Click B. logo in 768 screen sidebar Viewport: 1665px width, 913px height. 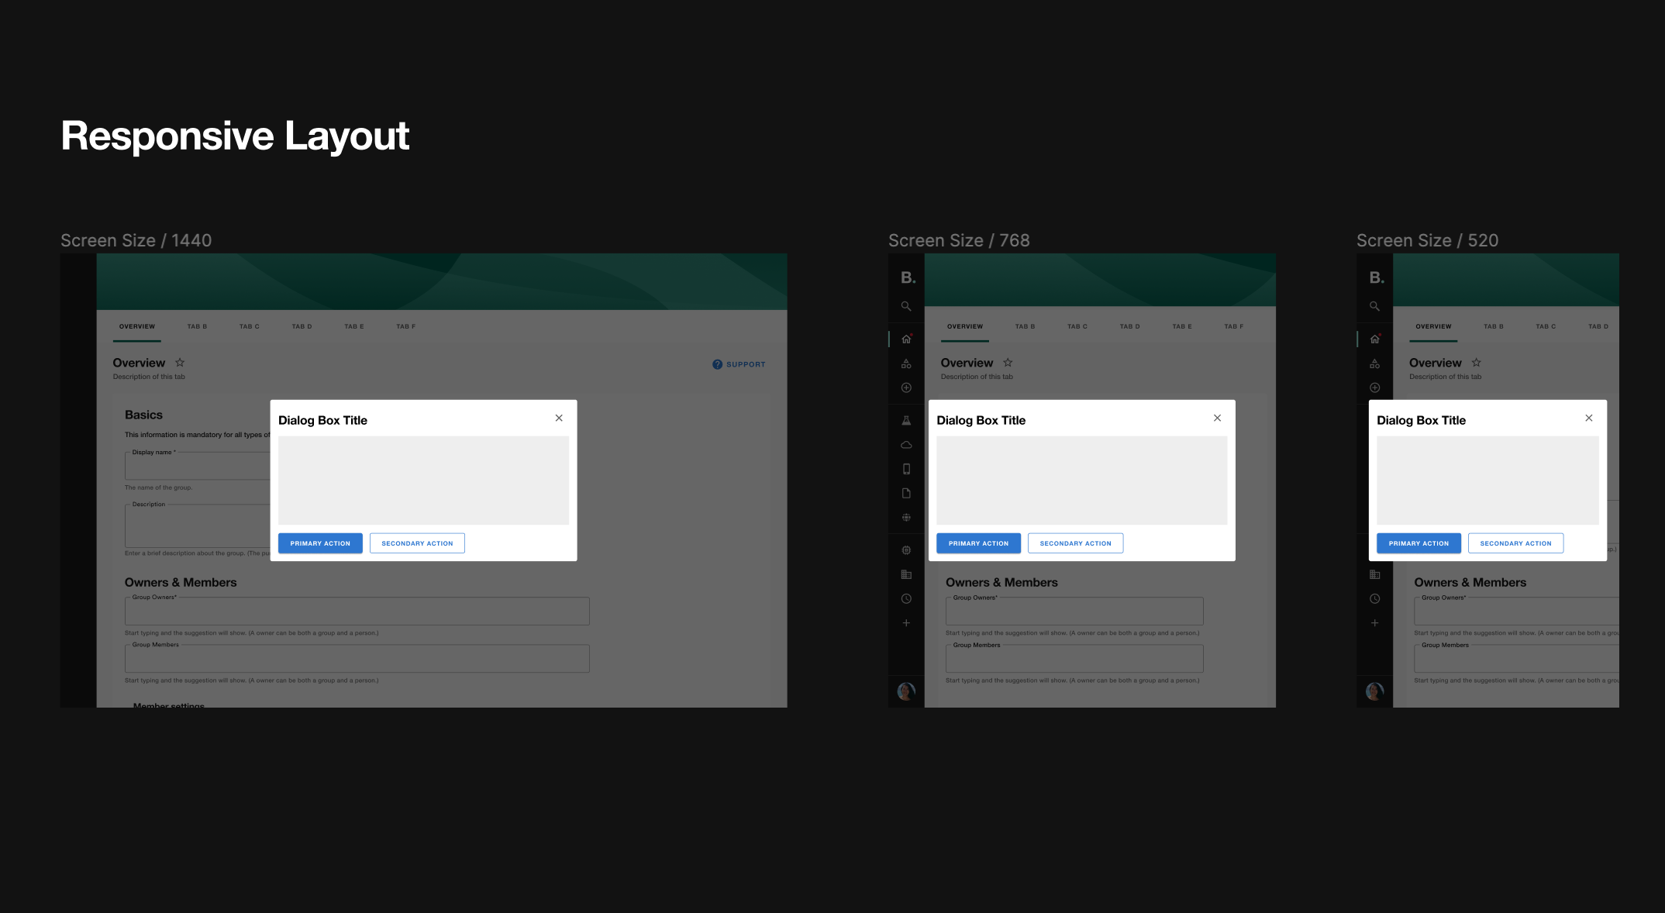(908, 277)
